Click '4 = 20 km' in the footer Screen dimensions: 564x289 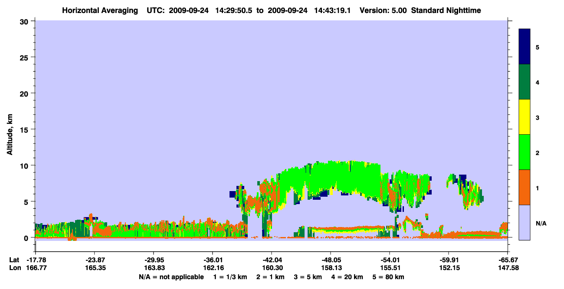pyautogui.click(x=348, y=277)
